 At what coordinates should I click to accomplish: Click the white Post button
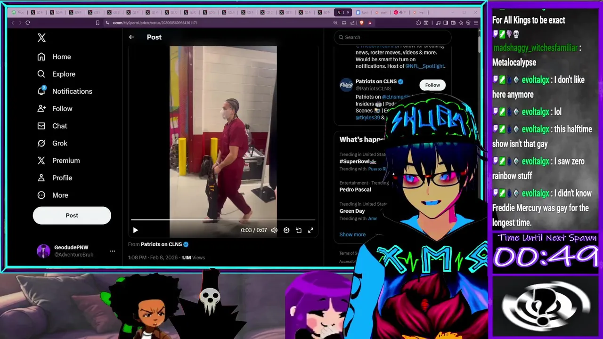72,215
